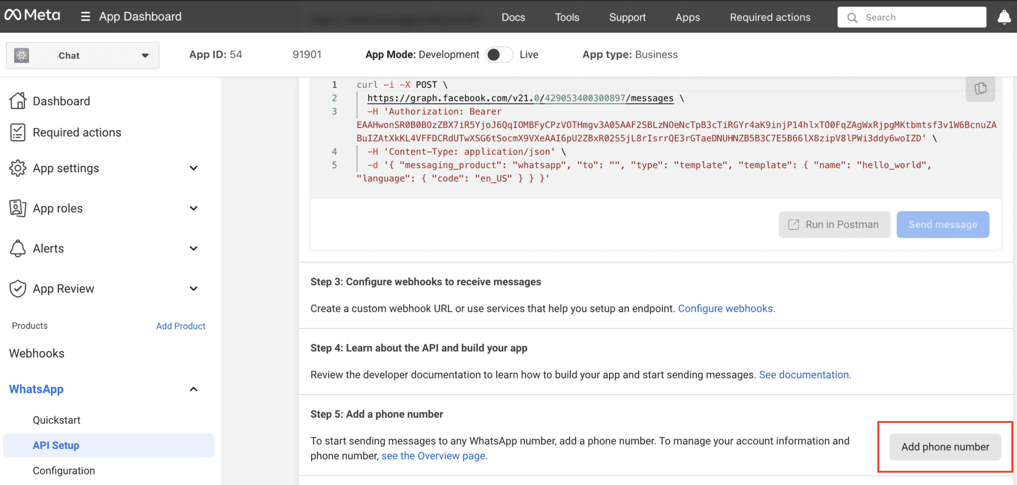Select Quickstart under WhatsApp
The height and width of the screenshot is (485, 1017).
pyautogui.click(x=57, y=420)
